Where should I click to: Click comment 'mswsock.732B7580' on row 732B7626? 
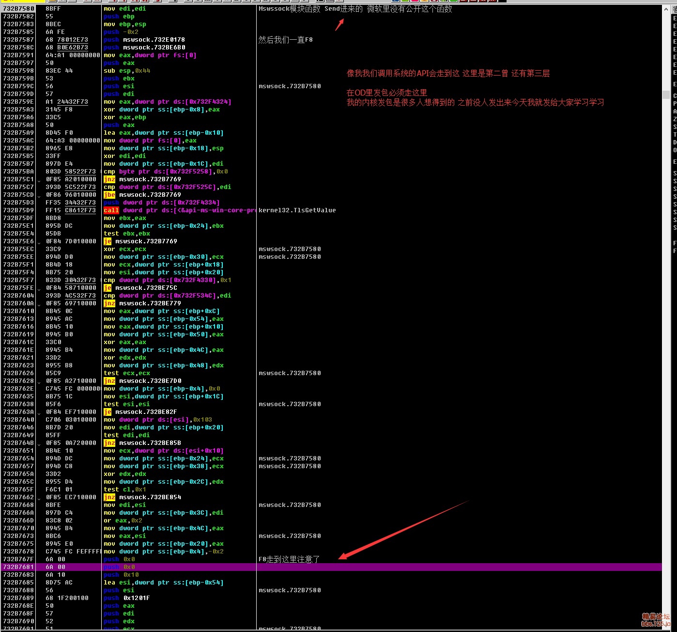point(290,373)
